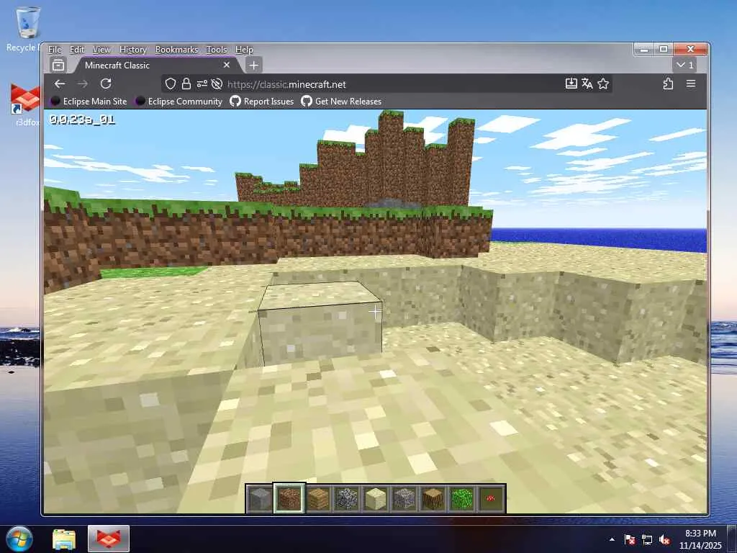Open the Edit menu
Image resolution: width=737 pixels, height=553 pixels.
77,50
